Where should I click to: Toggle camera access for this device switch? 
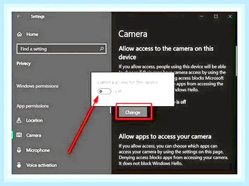(x=104, y=91)
